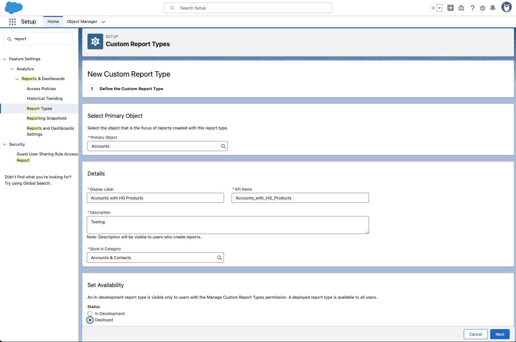
Task: Open Reporting Snapshots in sidebar
Action: coord(47,118)
